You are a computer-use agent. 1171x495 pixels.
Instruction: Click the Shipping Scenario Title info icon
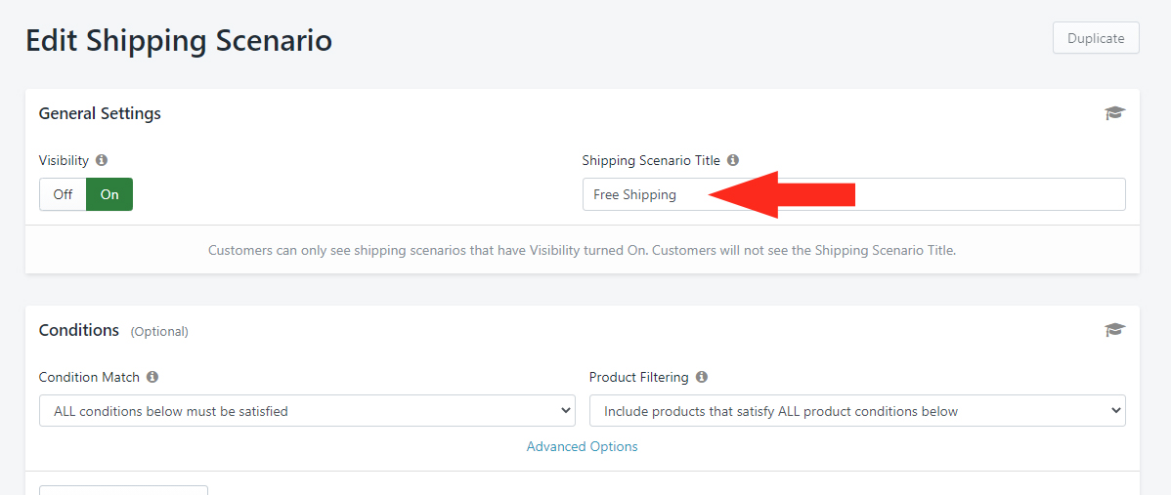tap(733, 160)
